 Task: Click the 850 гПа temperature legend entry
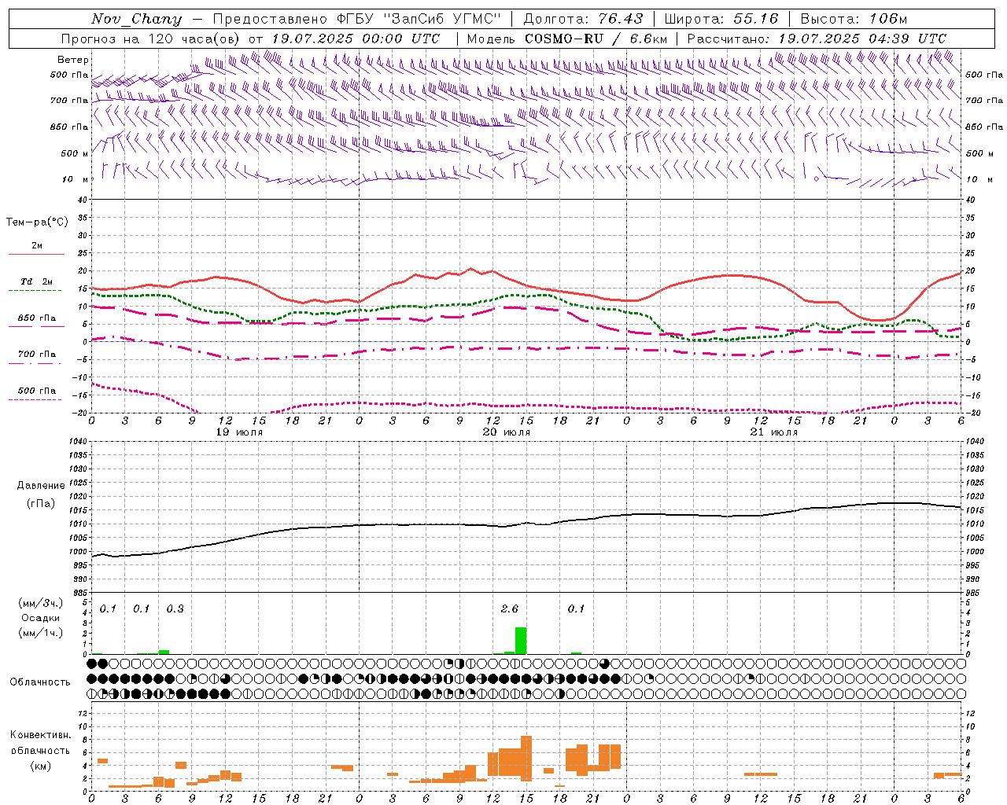37,318
